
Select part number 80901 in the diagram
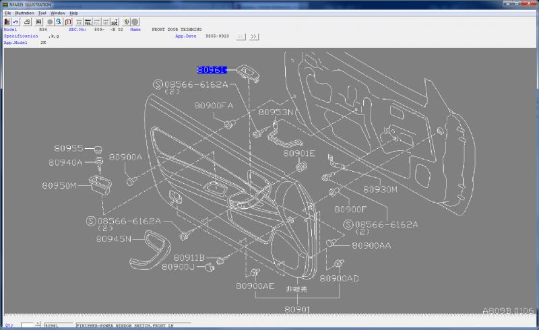tap(296, 309)
